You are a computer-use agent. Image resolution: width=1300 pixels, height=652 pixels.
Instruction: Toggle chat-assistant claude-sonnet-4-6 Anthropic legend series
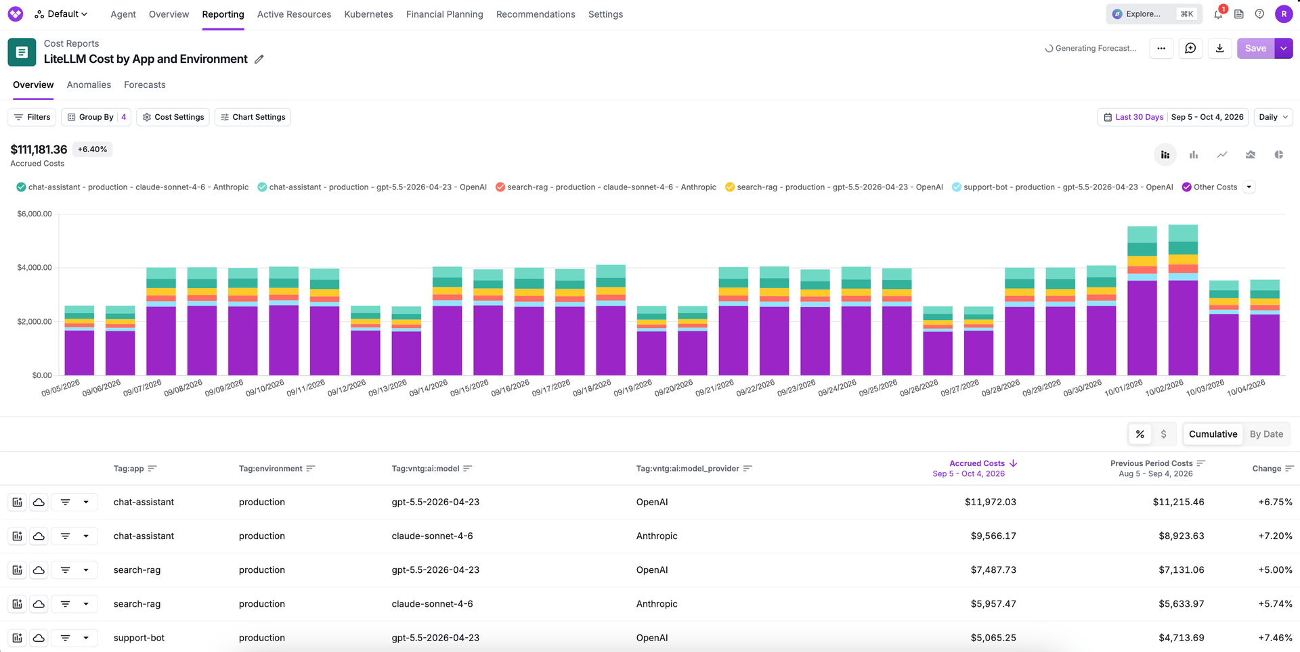click(x=133, y=187)
